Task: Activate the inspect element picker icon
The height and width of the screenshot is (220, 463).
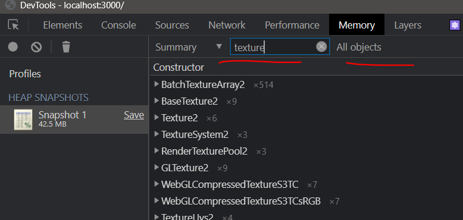Action: pyautogui.click(x=13, y=25)
